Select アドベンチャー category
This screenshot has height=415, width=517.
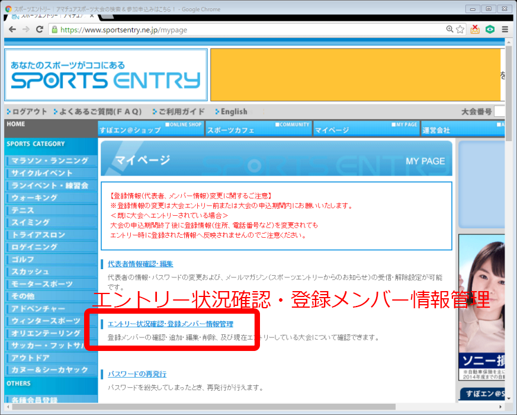click(x=52, y=309)
